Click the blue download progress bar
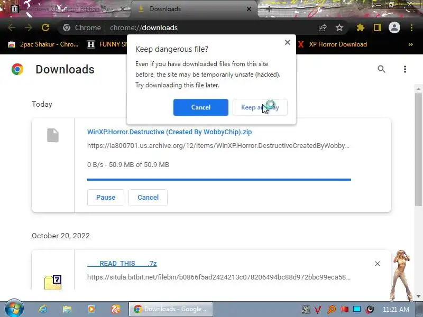 click(x=219, y=180)
